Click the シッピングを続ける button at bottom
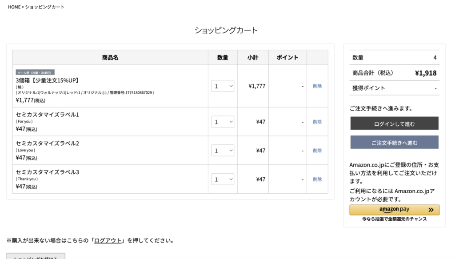This screenshot has width=455, height=259. [x=36, y=256]
